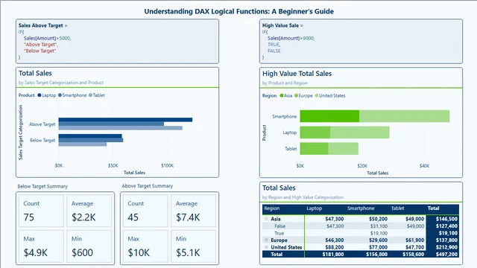Click the Sales Above Target DAX code box

pos(118,42)
